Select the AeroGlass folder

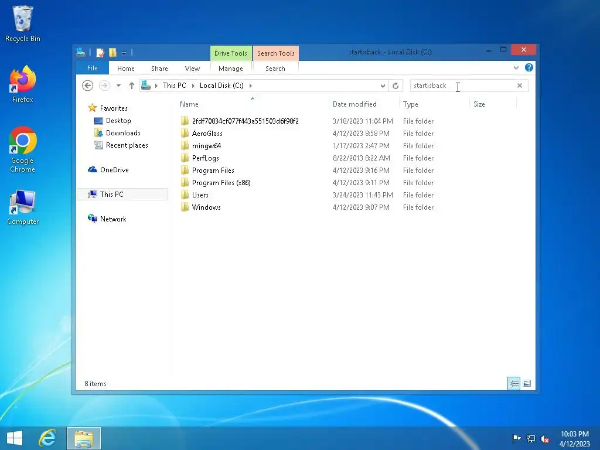coord(207,133)
